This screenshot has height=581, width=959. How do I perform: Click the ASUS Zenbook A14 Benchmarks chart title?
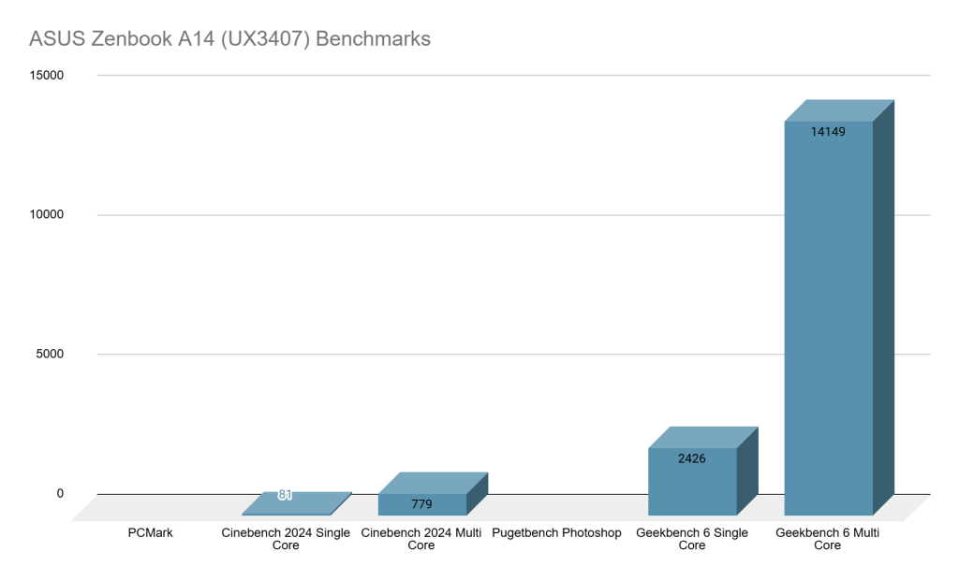coord(229,39)
